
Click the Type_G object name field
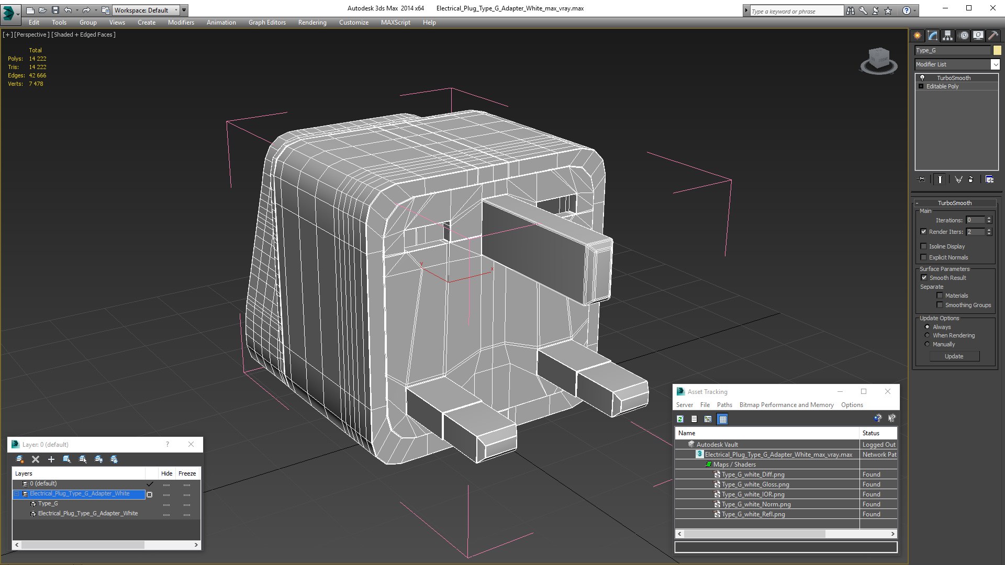coord(952,50)
